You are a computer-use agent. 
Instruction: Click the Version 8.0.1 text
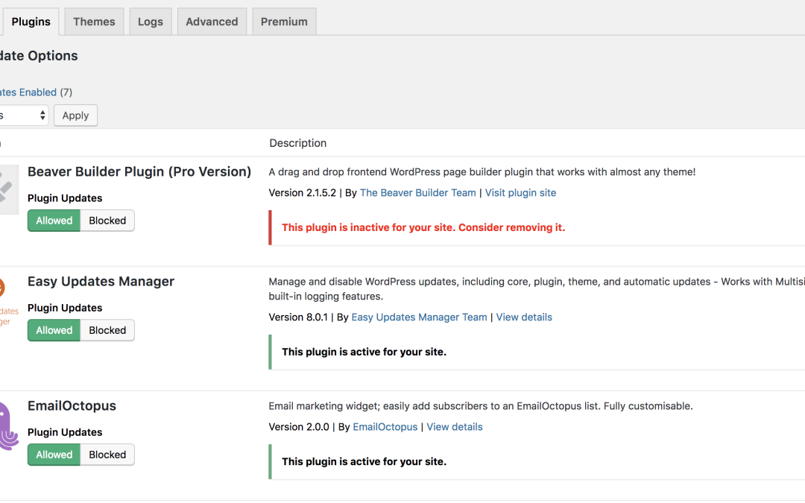(x=298, y=317)
